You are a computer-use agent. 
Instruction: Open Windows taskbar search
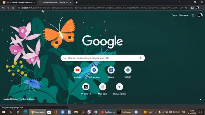click(x=11, y=112)
